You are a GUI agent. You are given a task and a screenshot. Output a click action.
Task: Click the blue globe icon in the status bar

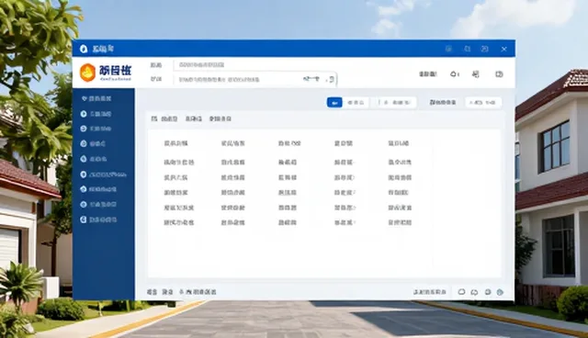[x=500, y=292]
